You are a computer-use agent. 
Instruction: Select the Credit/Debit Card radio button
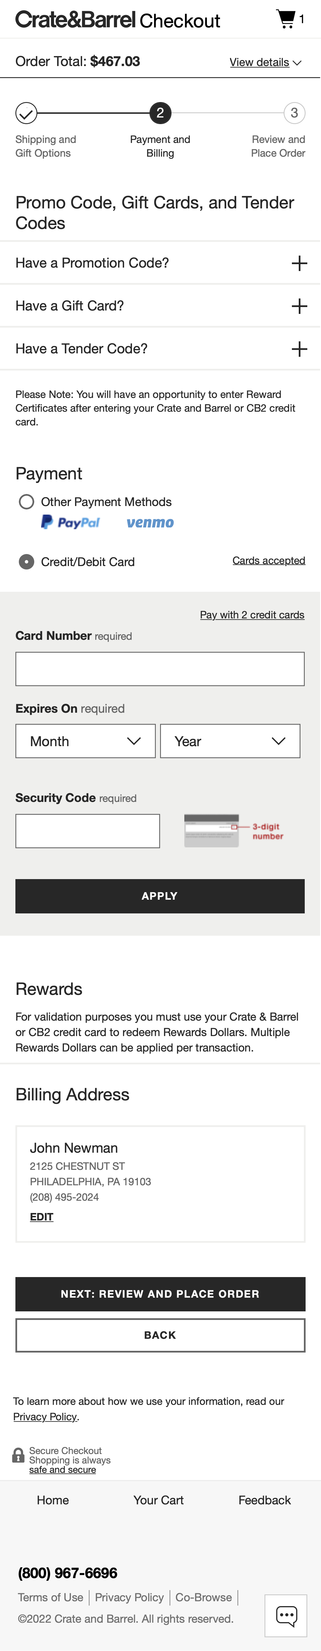26,561
